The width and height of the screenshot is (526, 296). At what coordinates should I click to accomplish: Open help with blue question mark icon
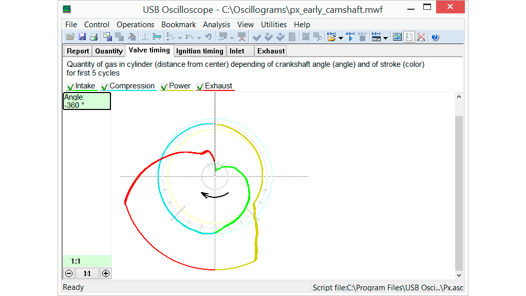pyautogui.click(x=435, y=37)
